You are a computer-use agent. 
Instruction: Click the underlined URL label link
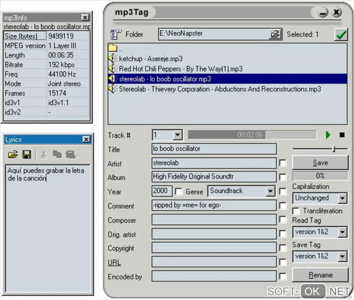tap(114, 263)
